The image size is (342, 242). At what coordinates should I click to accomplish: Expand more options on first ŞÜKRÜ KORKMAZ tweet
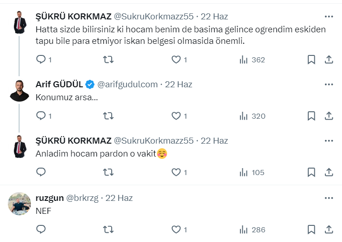coord(329,16)
